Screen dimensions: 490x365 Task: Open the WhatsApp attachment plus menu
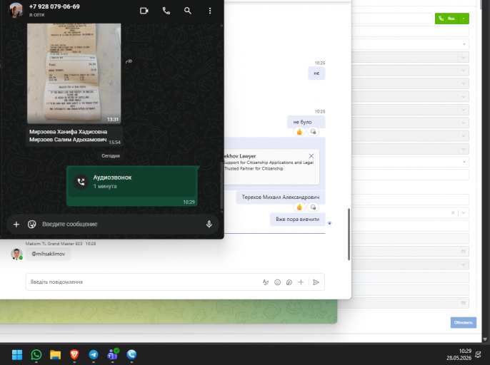tap(16, 224)
